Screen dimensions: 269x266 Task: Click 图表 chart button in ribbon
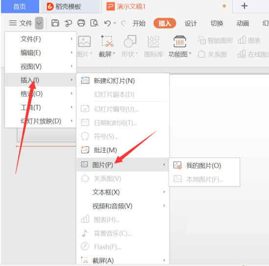point(249,41)
